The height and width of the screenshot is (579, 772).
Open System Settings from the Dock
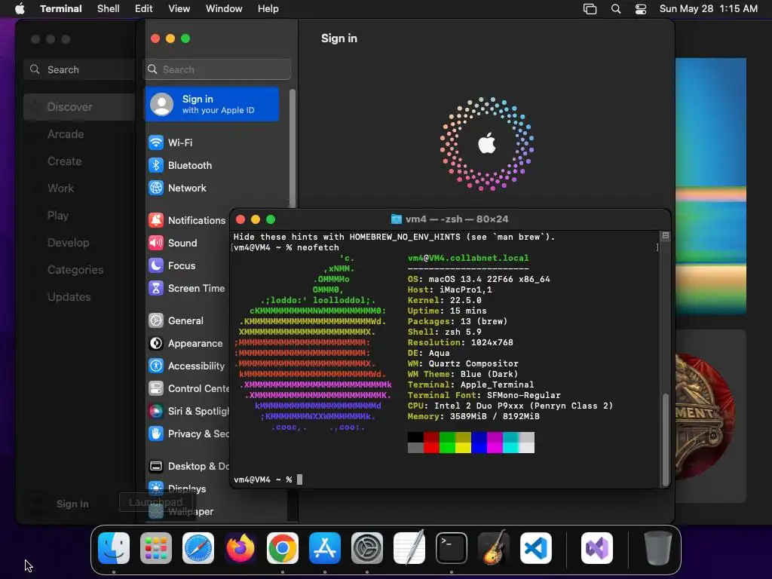(x=367, y=548)
